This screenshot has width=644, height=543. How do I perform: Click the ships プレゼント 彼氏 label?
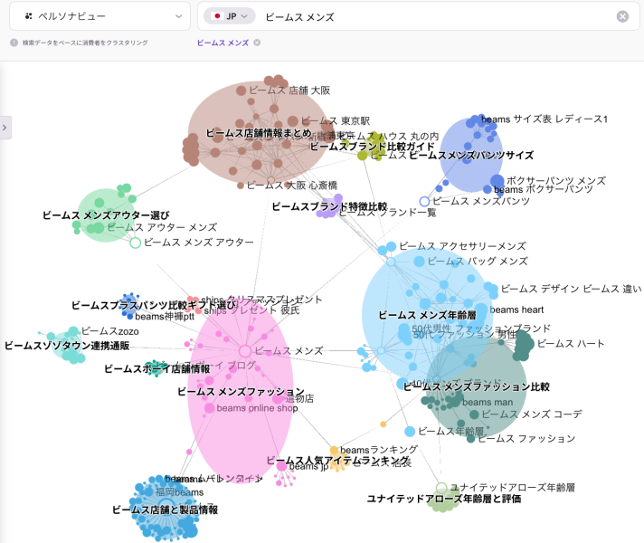point(251,311)
